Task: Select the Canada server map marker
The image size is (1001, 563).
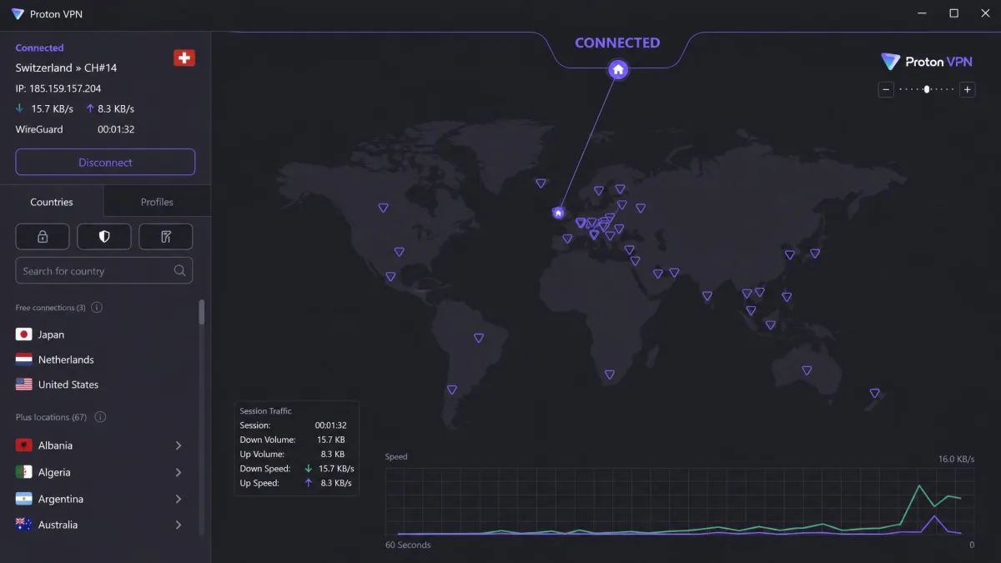Action: (x=383, y=208)
